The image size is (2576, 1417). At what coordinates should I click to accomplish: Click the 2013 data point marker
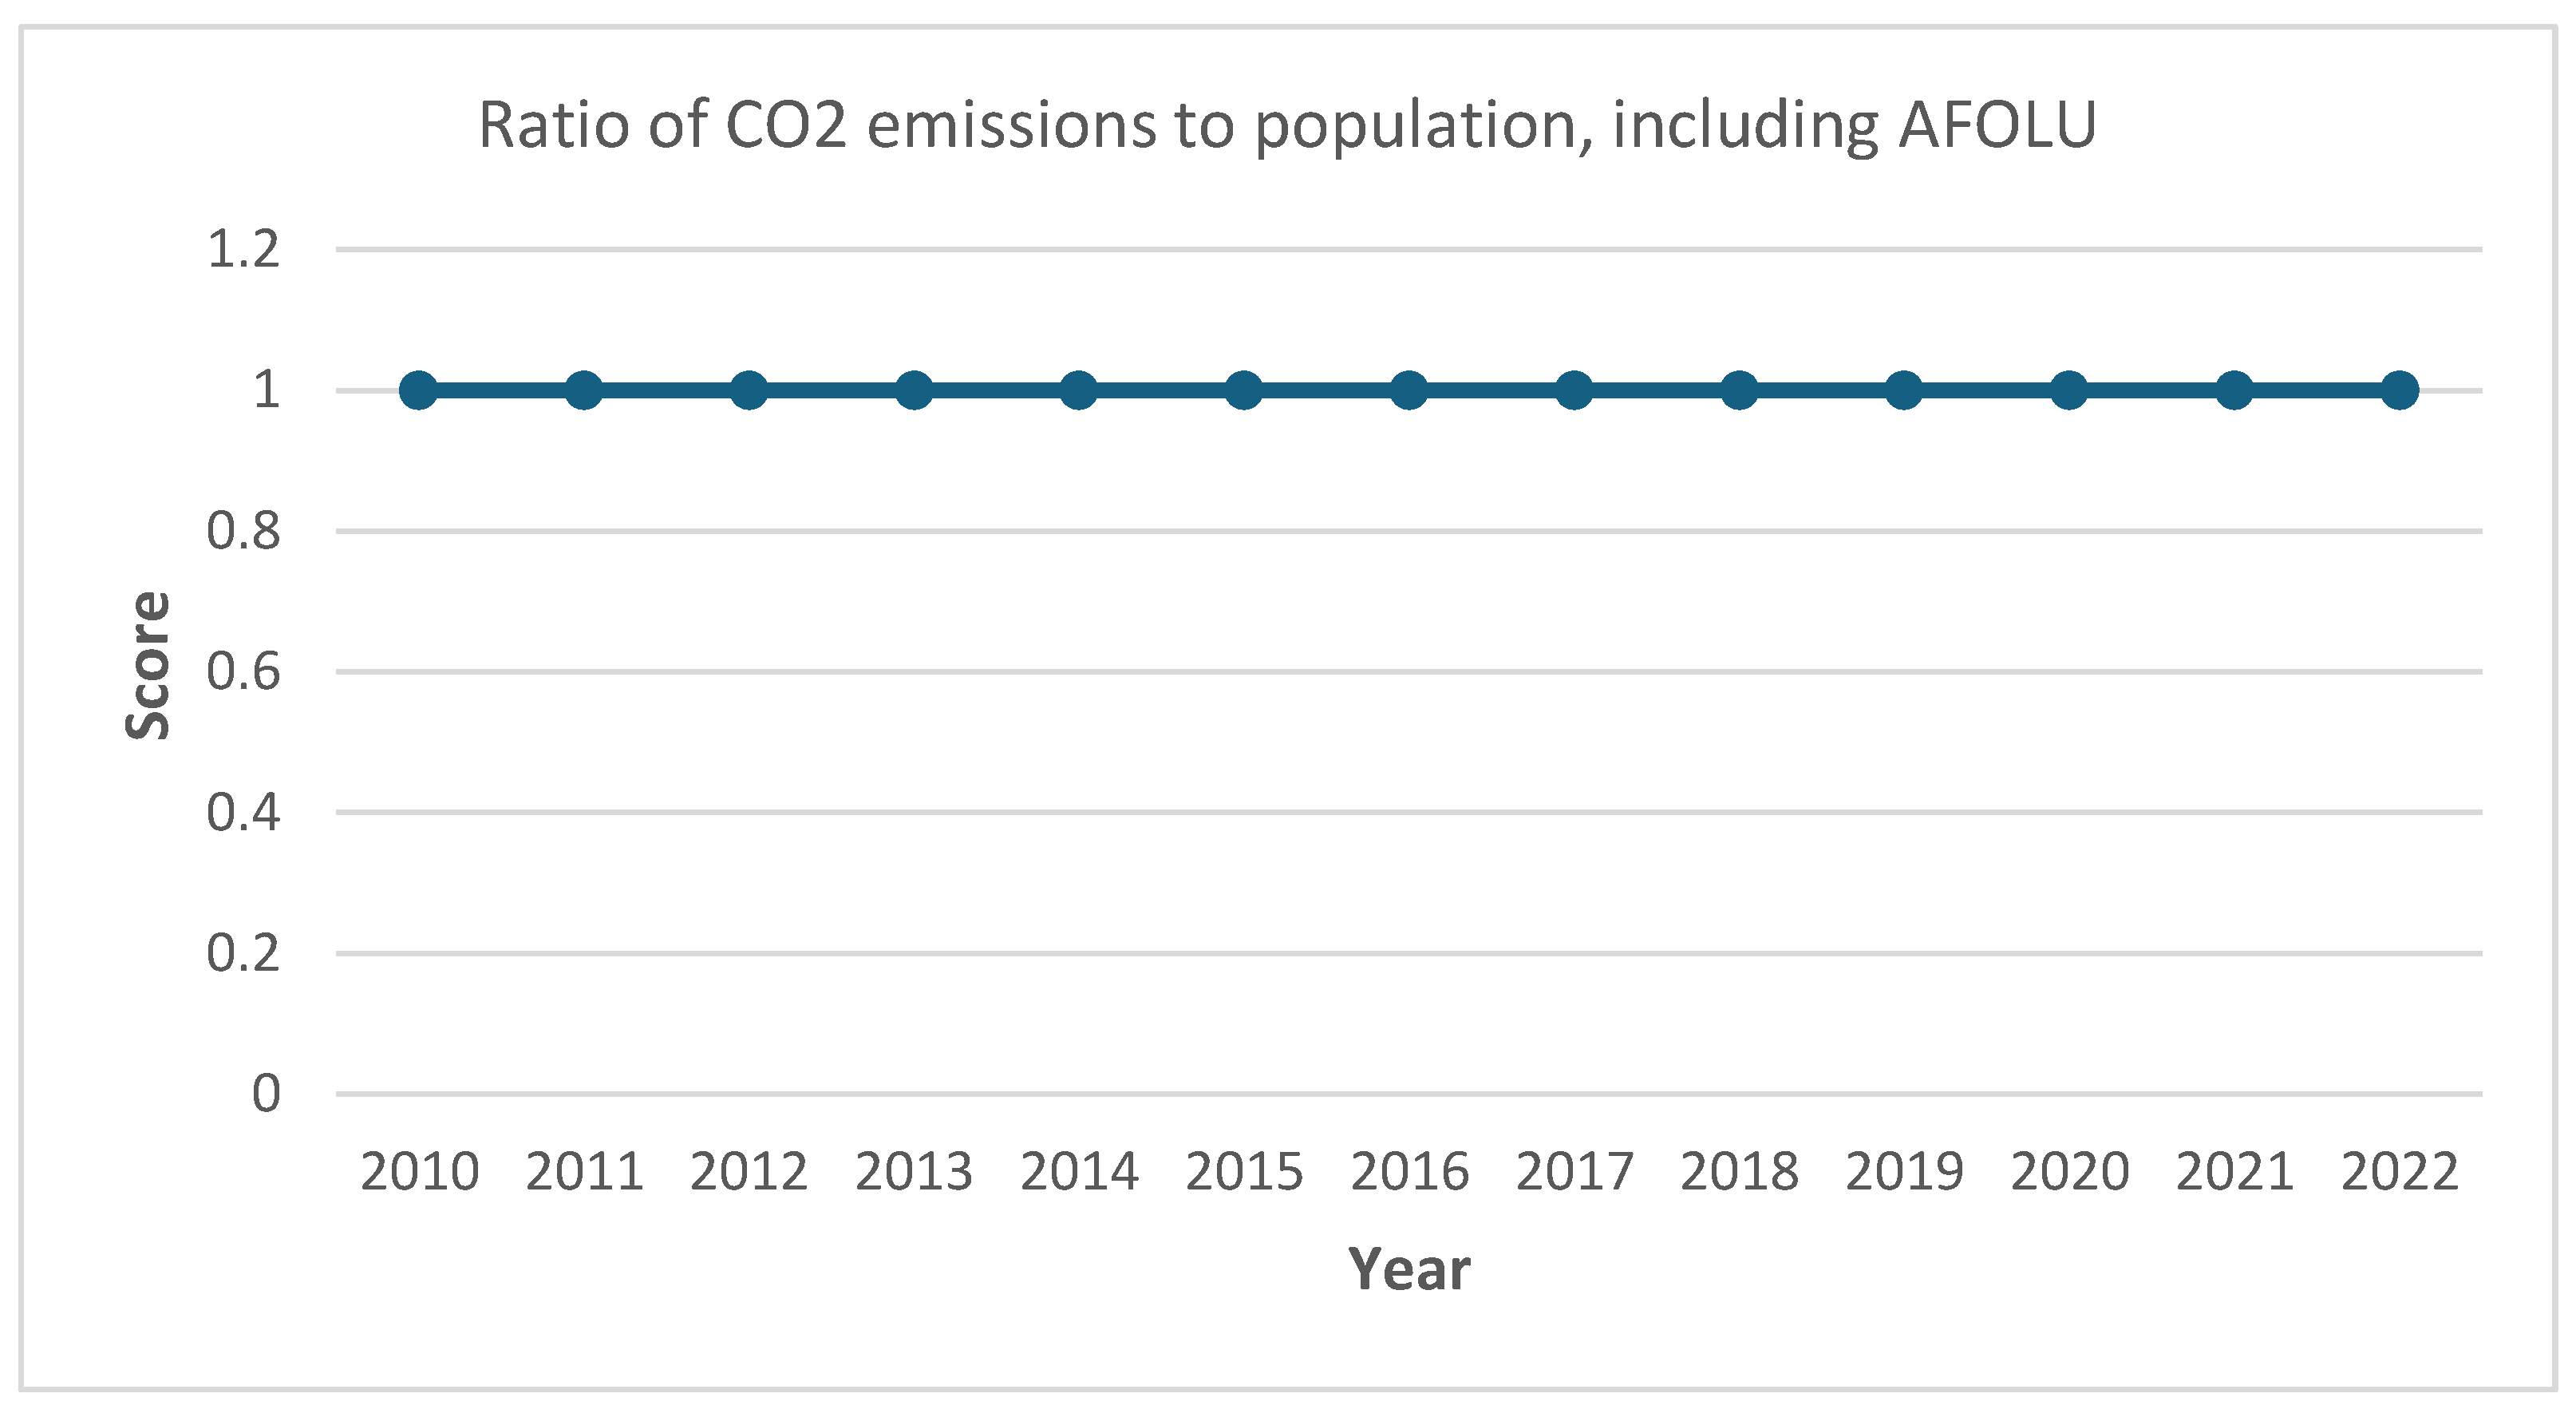[x=914, y=390]
